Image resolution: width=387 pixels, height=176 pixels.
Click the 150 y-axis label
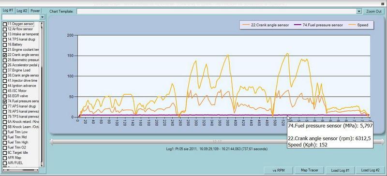click(x=70, y=56)
